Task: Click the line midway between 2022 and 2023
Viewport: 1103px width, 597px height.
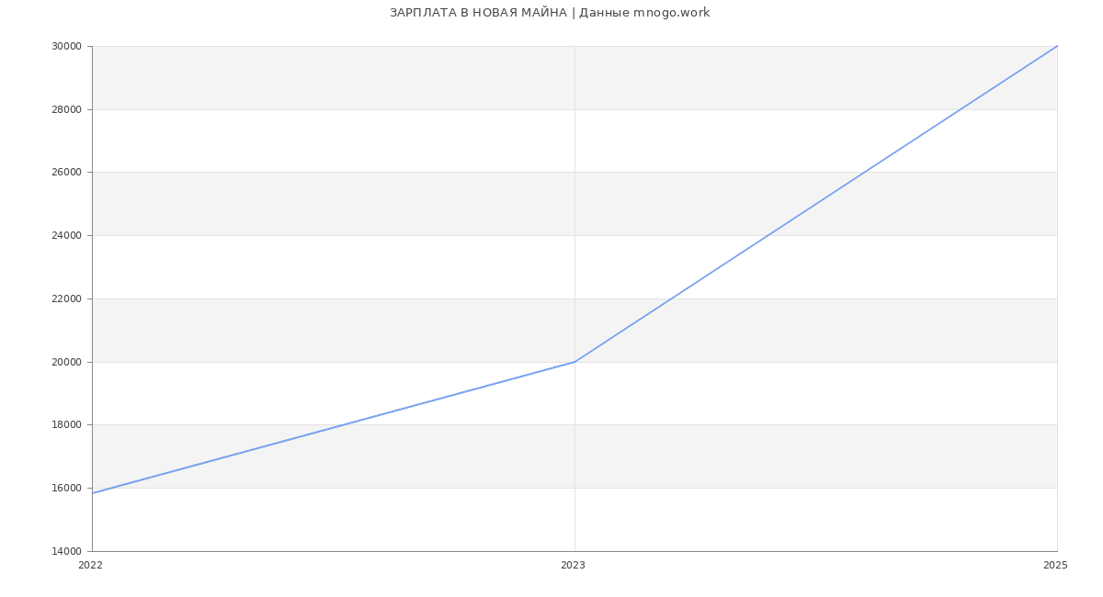Action: click(334, 428)
